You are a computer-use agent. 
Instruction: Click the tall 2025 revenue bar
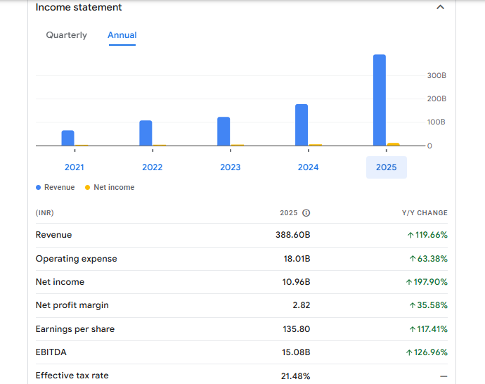coord(380,100)
